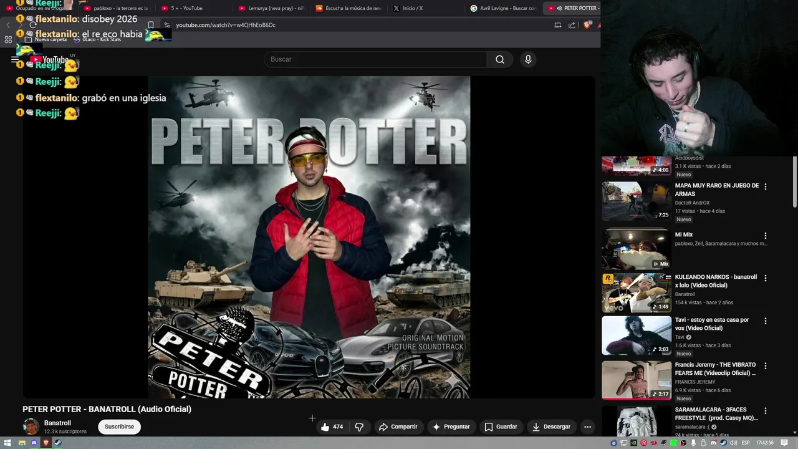Play KULEANDO NARKOS video thumbnail
Image resolution: width=798 pixels, height=449 pixels.
click(637, 292)
